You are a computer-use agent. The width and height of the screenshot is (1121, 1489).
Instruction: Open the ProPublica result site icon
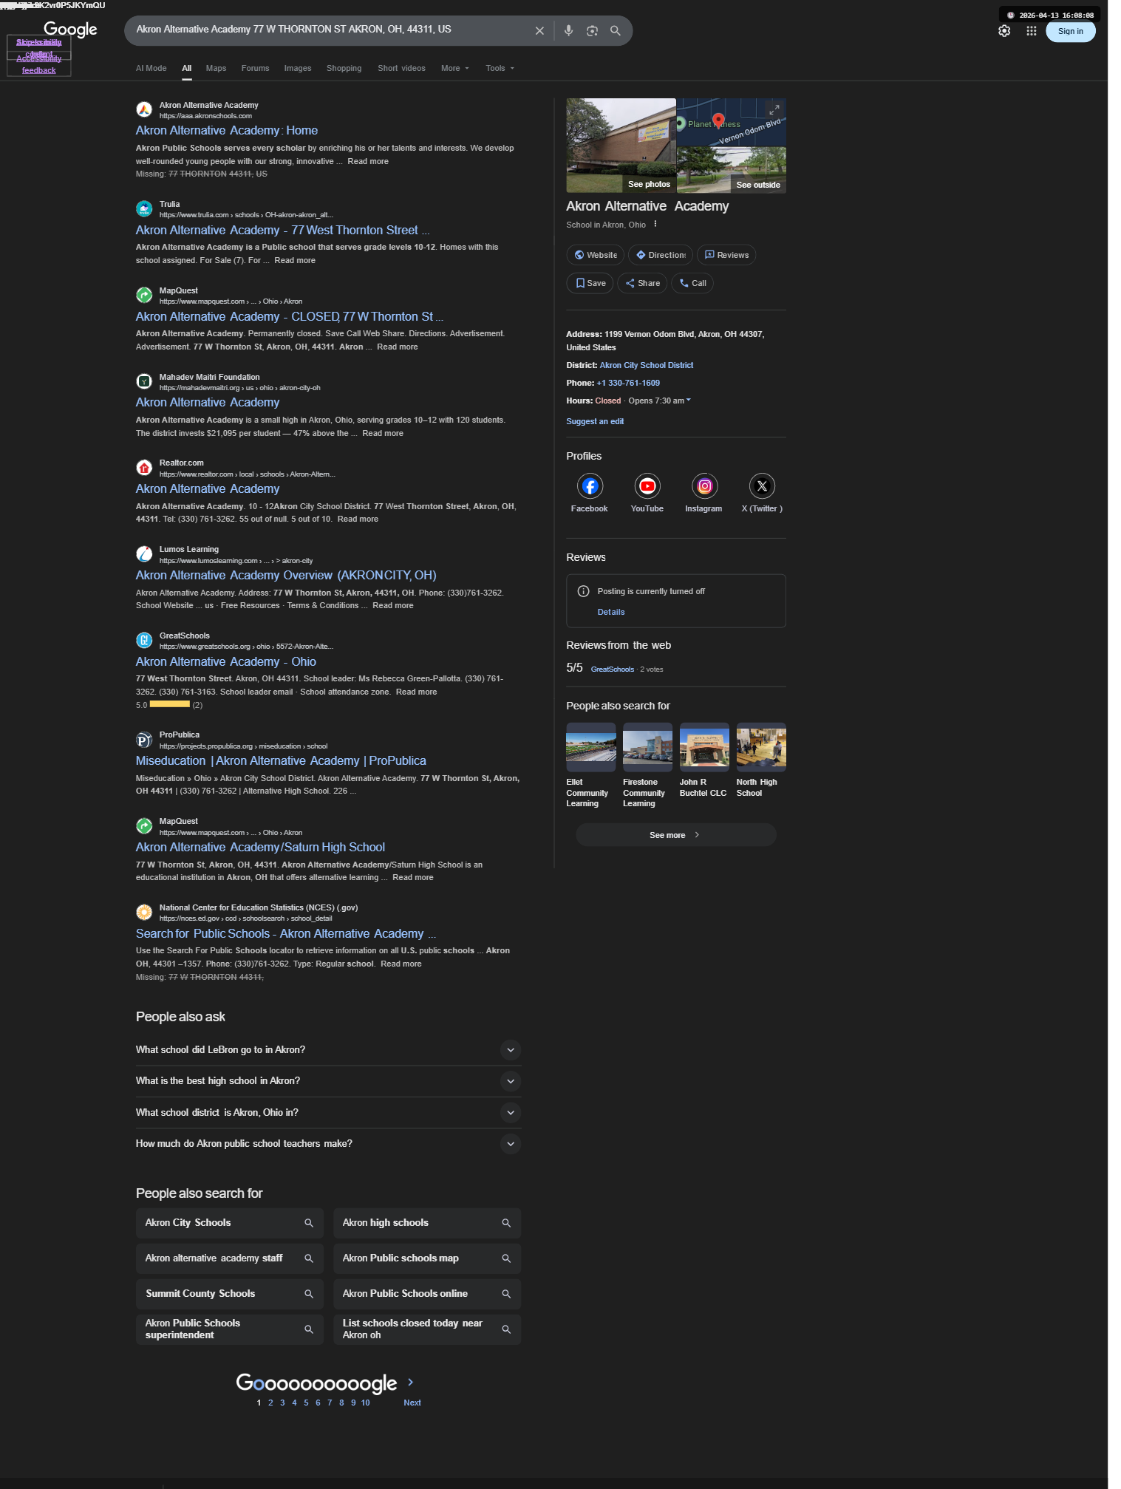pos(145,740)
